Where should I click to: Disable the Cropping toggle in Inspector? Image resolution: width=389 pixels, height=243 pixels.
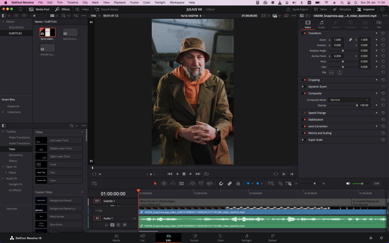(x=304, y=80)
